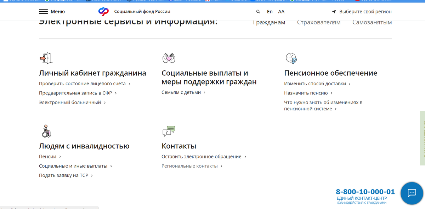Click wheelchair disability icon
The width and height of the screenshot is (425, 209).
click(x=46, y=131)
